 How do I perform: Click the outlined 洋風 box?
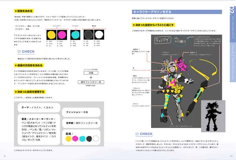point(91,73)
